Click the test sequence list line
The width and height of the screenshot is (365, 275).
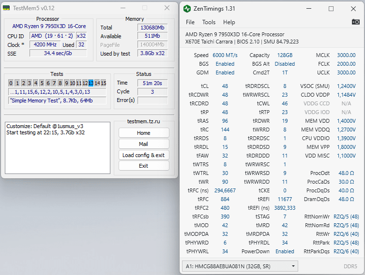(57, 92)
